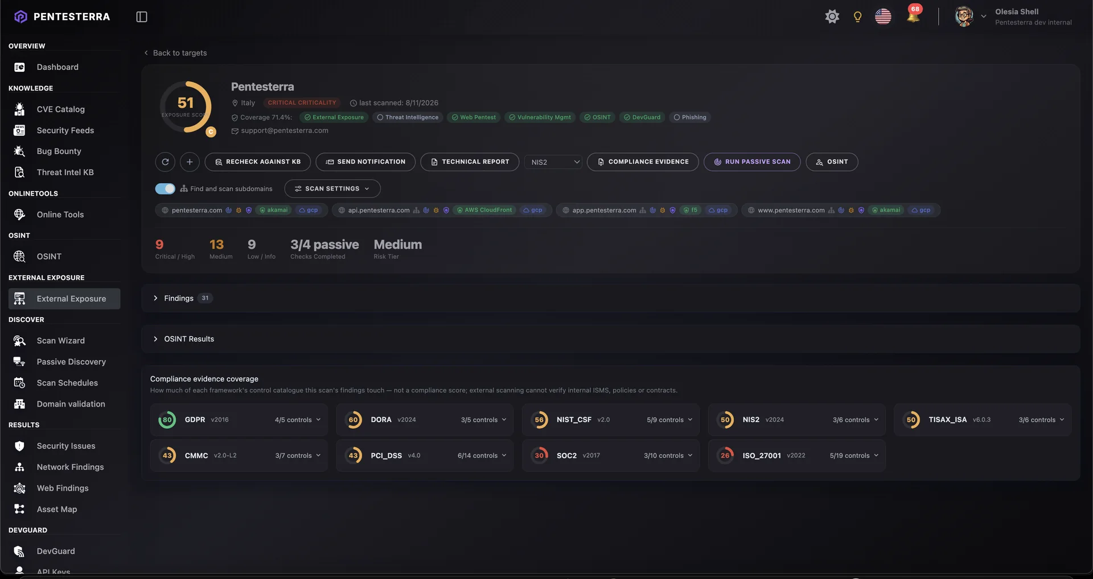Image resolution: width=1093 pixels, height=579 pixels.
Task: Change language via US flag icon
Action: 883,16
